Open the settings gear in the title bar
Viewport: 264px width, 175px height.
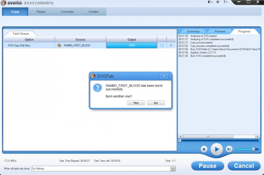pyautogui.click(x=218, y=2)
